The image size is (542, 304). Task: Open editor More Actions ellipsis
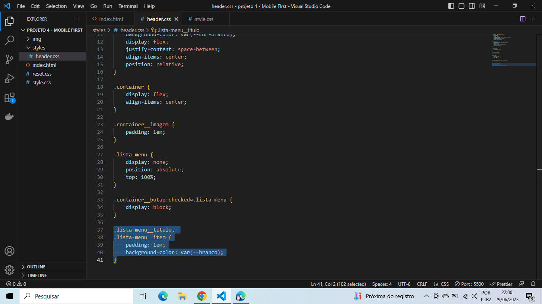[533, 19]
